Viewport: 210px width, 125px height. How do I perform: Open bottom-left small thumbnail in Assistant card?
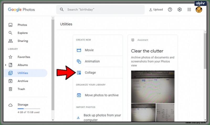point(143,113)
